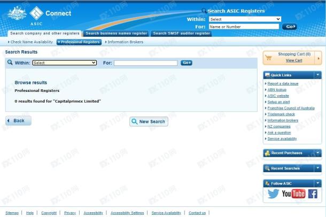Click the header Go button
The image size is (326, 217).
click(x=290, y=27)
